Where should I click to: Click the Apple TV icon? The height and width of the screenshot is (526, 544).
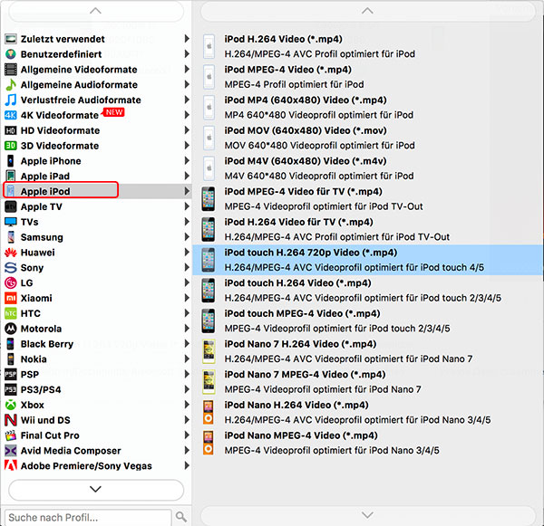tap(11, 206)
